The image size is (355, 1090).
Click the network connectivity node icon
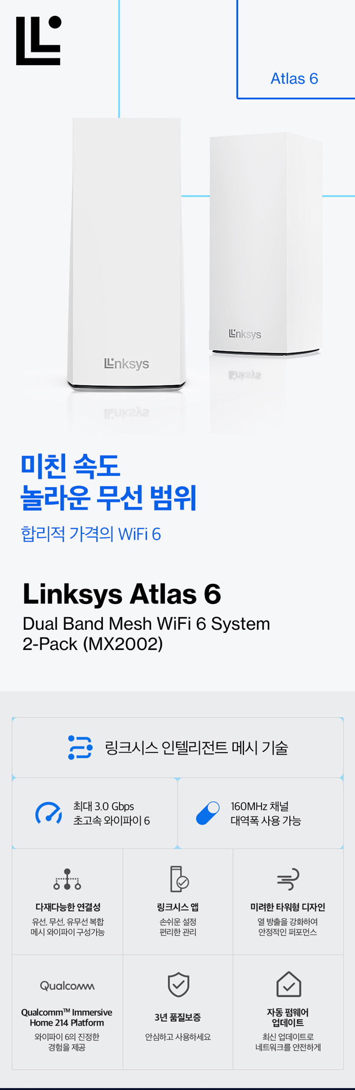[x=67, y=879]
